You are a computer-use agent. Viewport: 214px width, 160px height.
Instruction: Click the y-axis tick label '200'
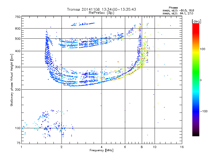coord(18,90)
